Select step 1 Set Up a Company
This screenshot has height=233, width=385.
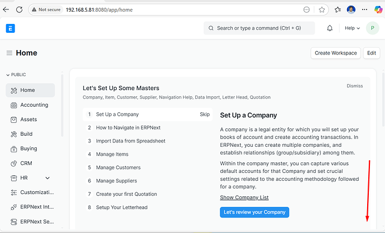(x=147, y=115)
